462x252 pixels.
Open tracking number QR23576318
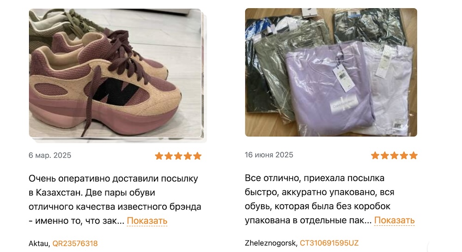75,244
